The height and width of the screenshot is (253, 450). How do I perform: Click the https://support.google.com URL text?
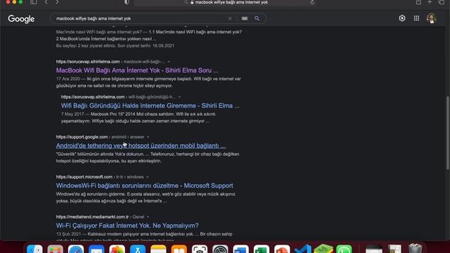(x=82, y=137)
